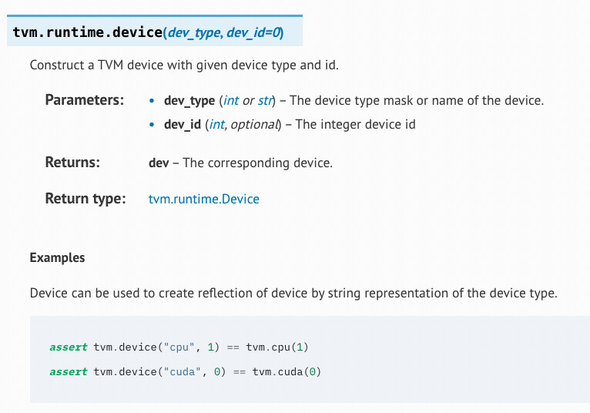The height and width of the screenshot is (413, 590).
Task: Open the tvm.runtime.Device return type link
Action: click(203, 199)
